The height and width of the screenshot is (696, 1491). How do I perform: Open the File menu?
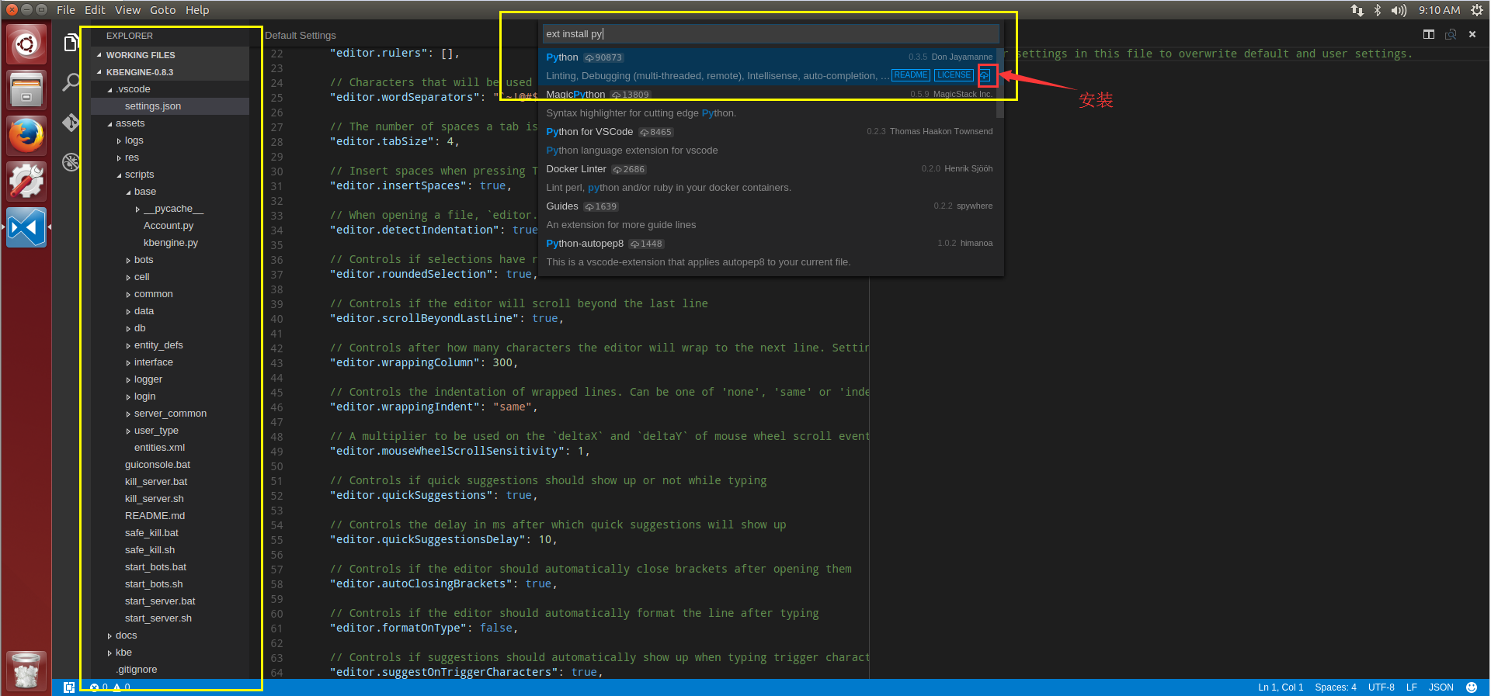point(66,10)
